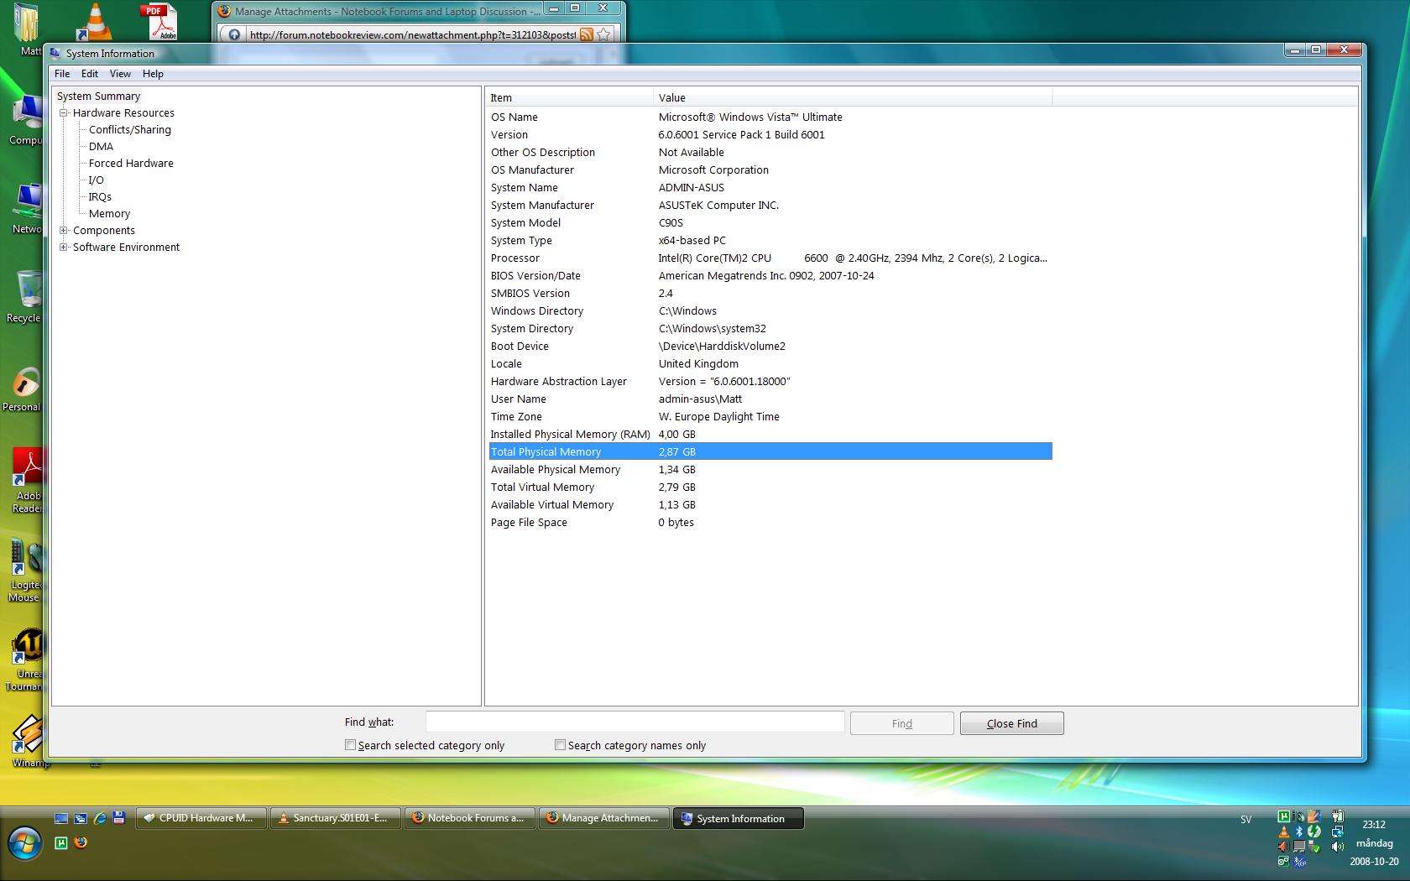
Task: Click Switch between windows quick launch icon
Action: click(x=81, y=818)
